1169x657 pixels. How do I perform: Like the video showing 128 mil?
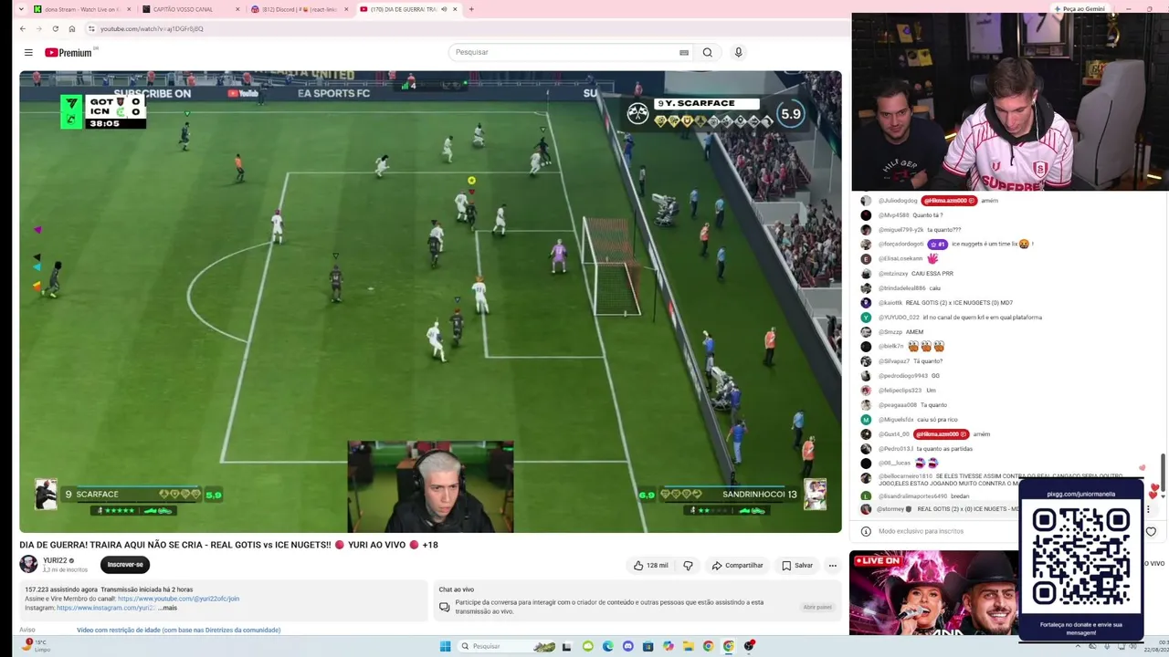point(651,566)
